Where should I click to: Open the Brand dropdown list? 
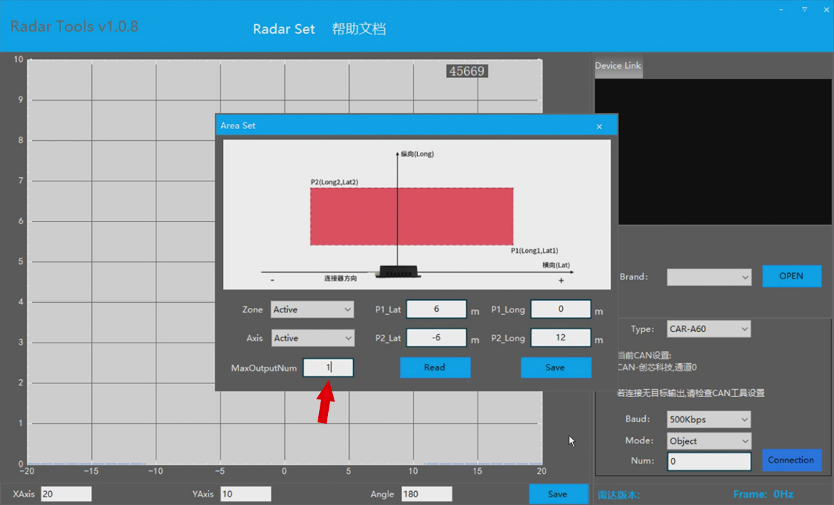709,277
